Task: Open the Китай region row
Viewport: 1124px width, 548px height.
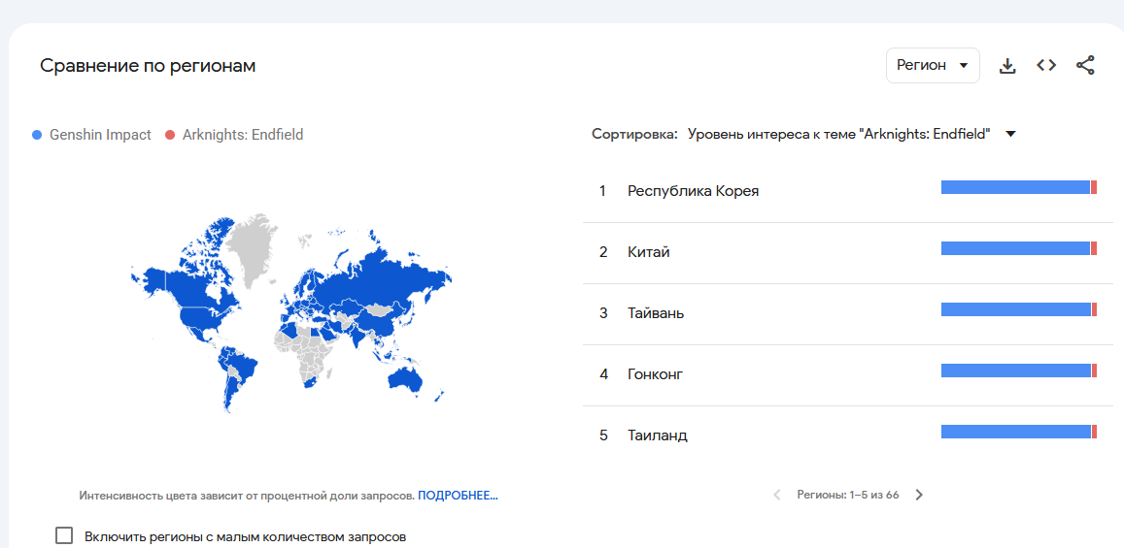Action: (x=648, y=252)
